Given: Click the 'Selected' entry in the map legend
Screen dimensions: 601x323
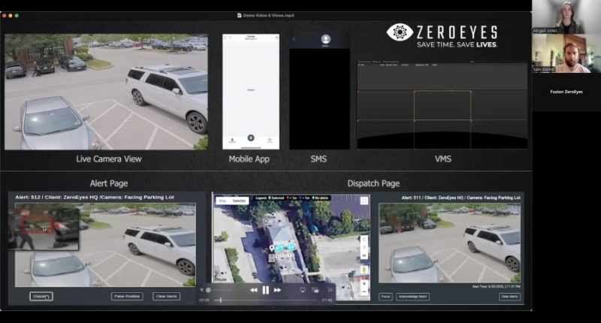Looking at the screenshot, I should 276,198.
